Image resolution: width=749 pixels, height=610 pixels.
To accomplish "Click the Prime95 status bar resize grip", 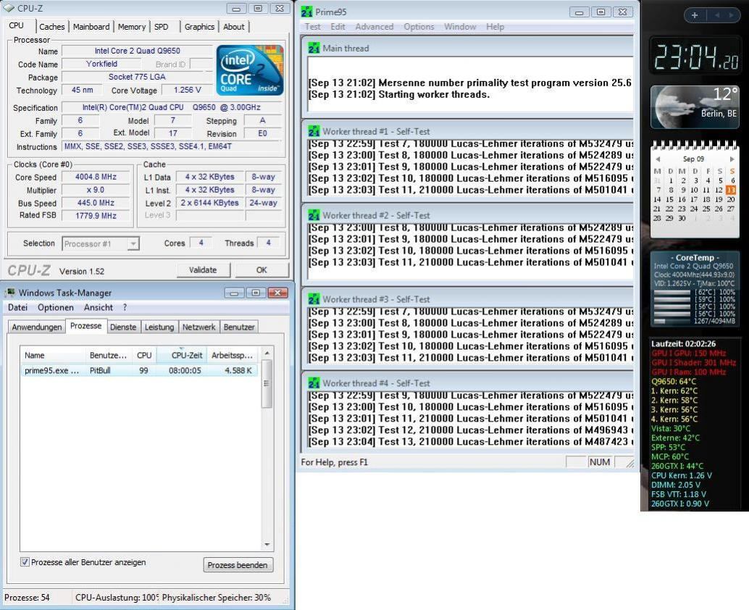I will pyautogui.click(x=630, y=463).
